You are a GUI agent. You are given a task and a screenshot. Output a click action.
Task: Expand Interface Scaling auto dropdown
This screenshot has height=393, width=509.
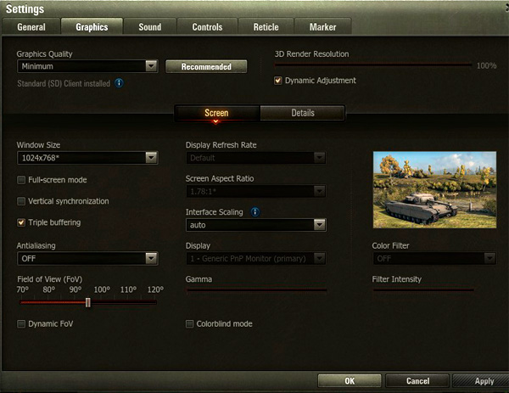click(x=256, y=225)
